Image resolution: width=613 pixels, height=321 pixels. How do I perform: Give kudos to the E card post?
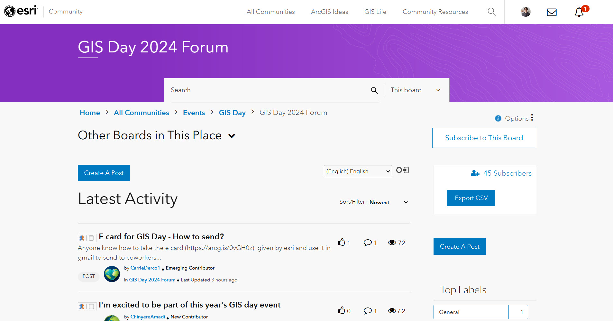click(342, 242)
